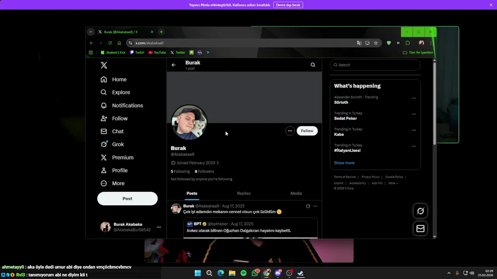This screenshot has height=279, width=497.
Task: Open options for the Sedat Peker trend
Action: click(x=414, y=114)
